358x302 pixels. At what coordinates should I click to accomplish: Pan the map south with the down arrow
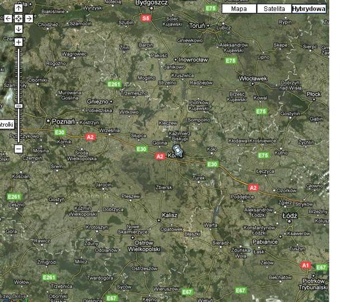pos(18,29)
